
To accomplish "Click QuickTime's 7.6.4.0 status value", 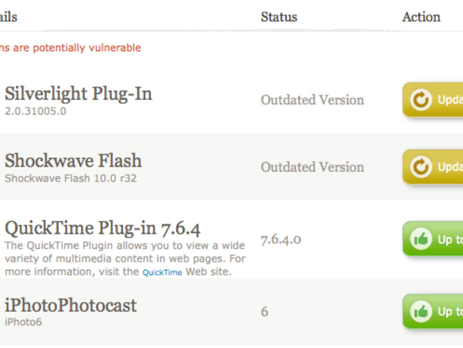I will tap(281, 240).
